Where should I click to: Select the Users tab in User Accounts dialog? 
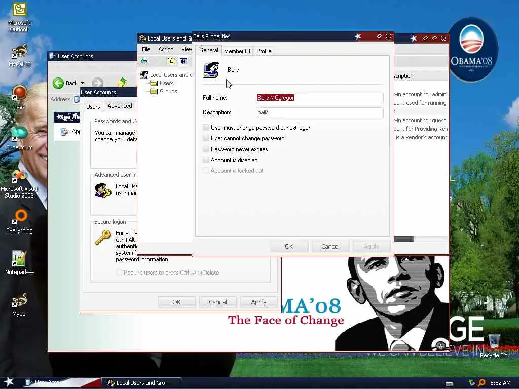pyautogui.click(x=93, y=107)
